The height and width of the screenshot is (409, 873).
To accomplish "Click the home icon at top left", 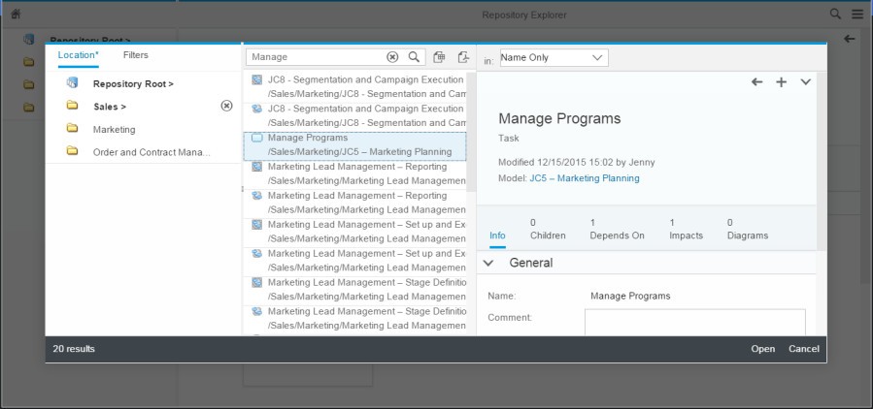I will [x=16, y=15].
